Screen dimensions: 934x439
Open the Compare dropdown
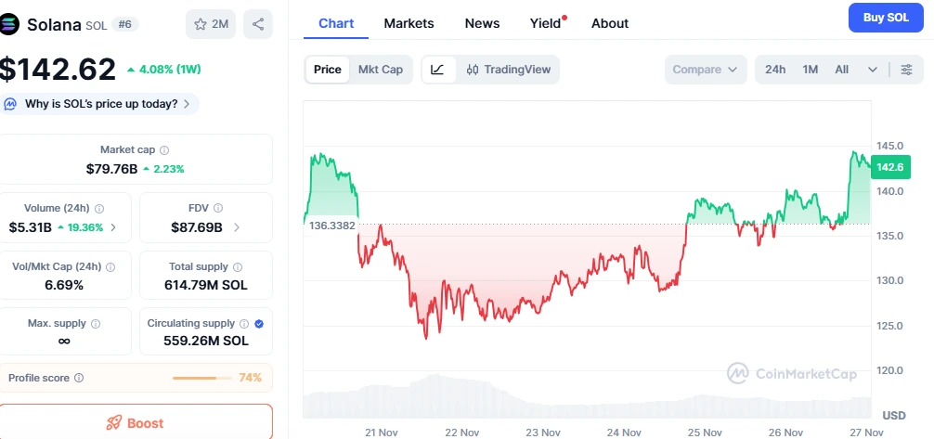[706, 70]
